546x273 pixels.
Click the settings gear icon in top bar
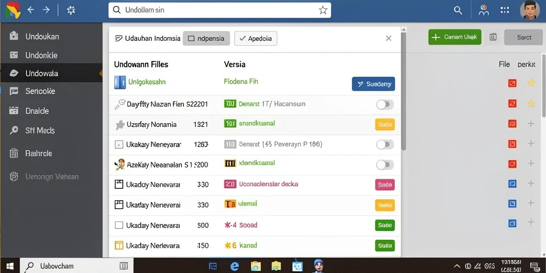(x=71, y=11)
